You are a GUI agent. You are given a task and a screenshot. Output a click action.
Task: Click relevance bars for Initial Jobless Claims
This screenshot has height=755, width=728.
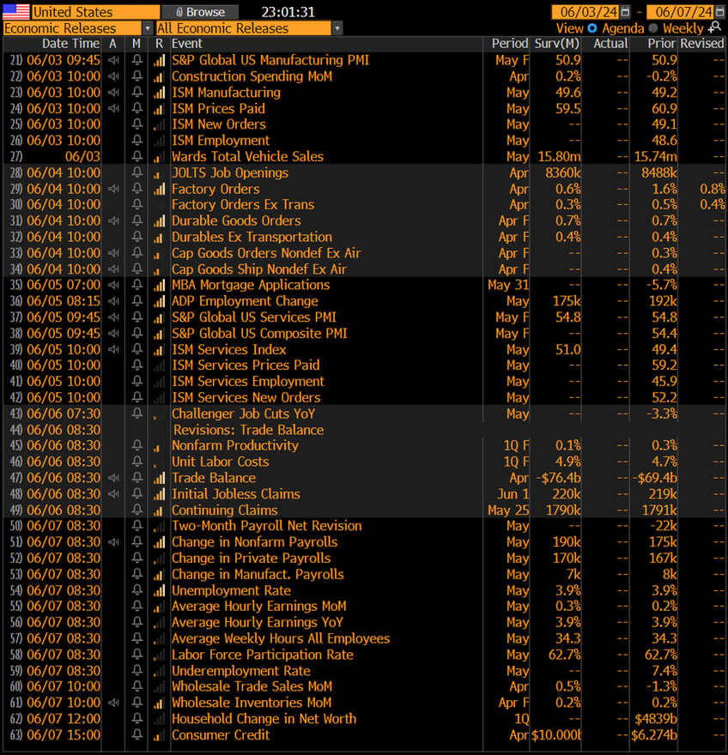159,494
